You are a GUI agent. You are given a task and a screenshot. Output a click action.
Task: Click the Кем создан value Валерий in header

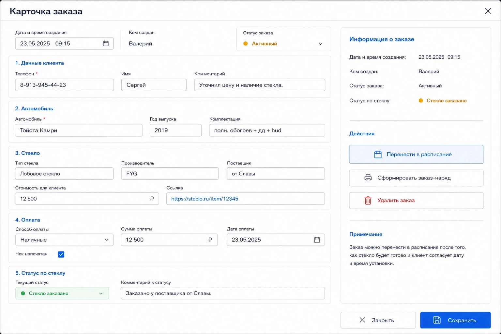point(140,44)
